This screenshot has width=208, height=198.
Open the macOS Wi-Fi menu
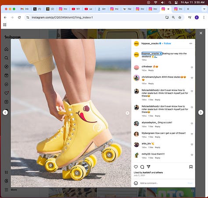coord(155,2)
